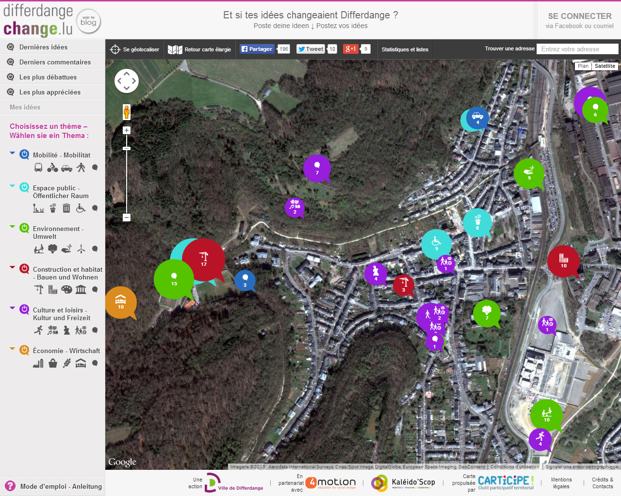Click Se géolocaliser button

click(135, 49)
